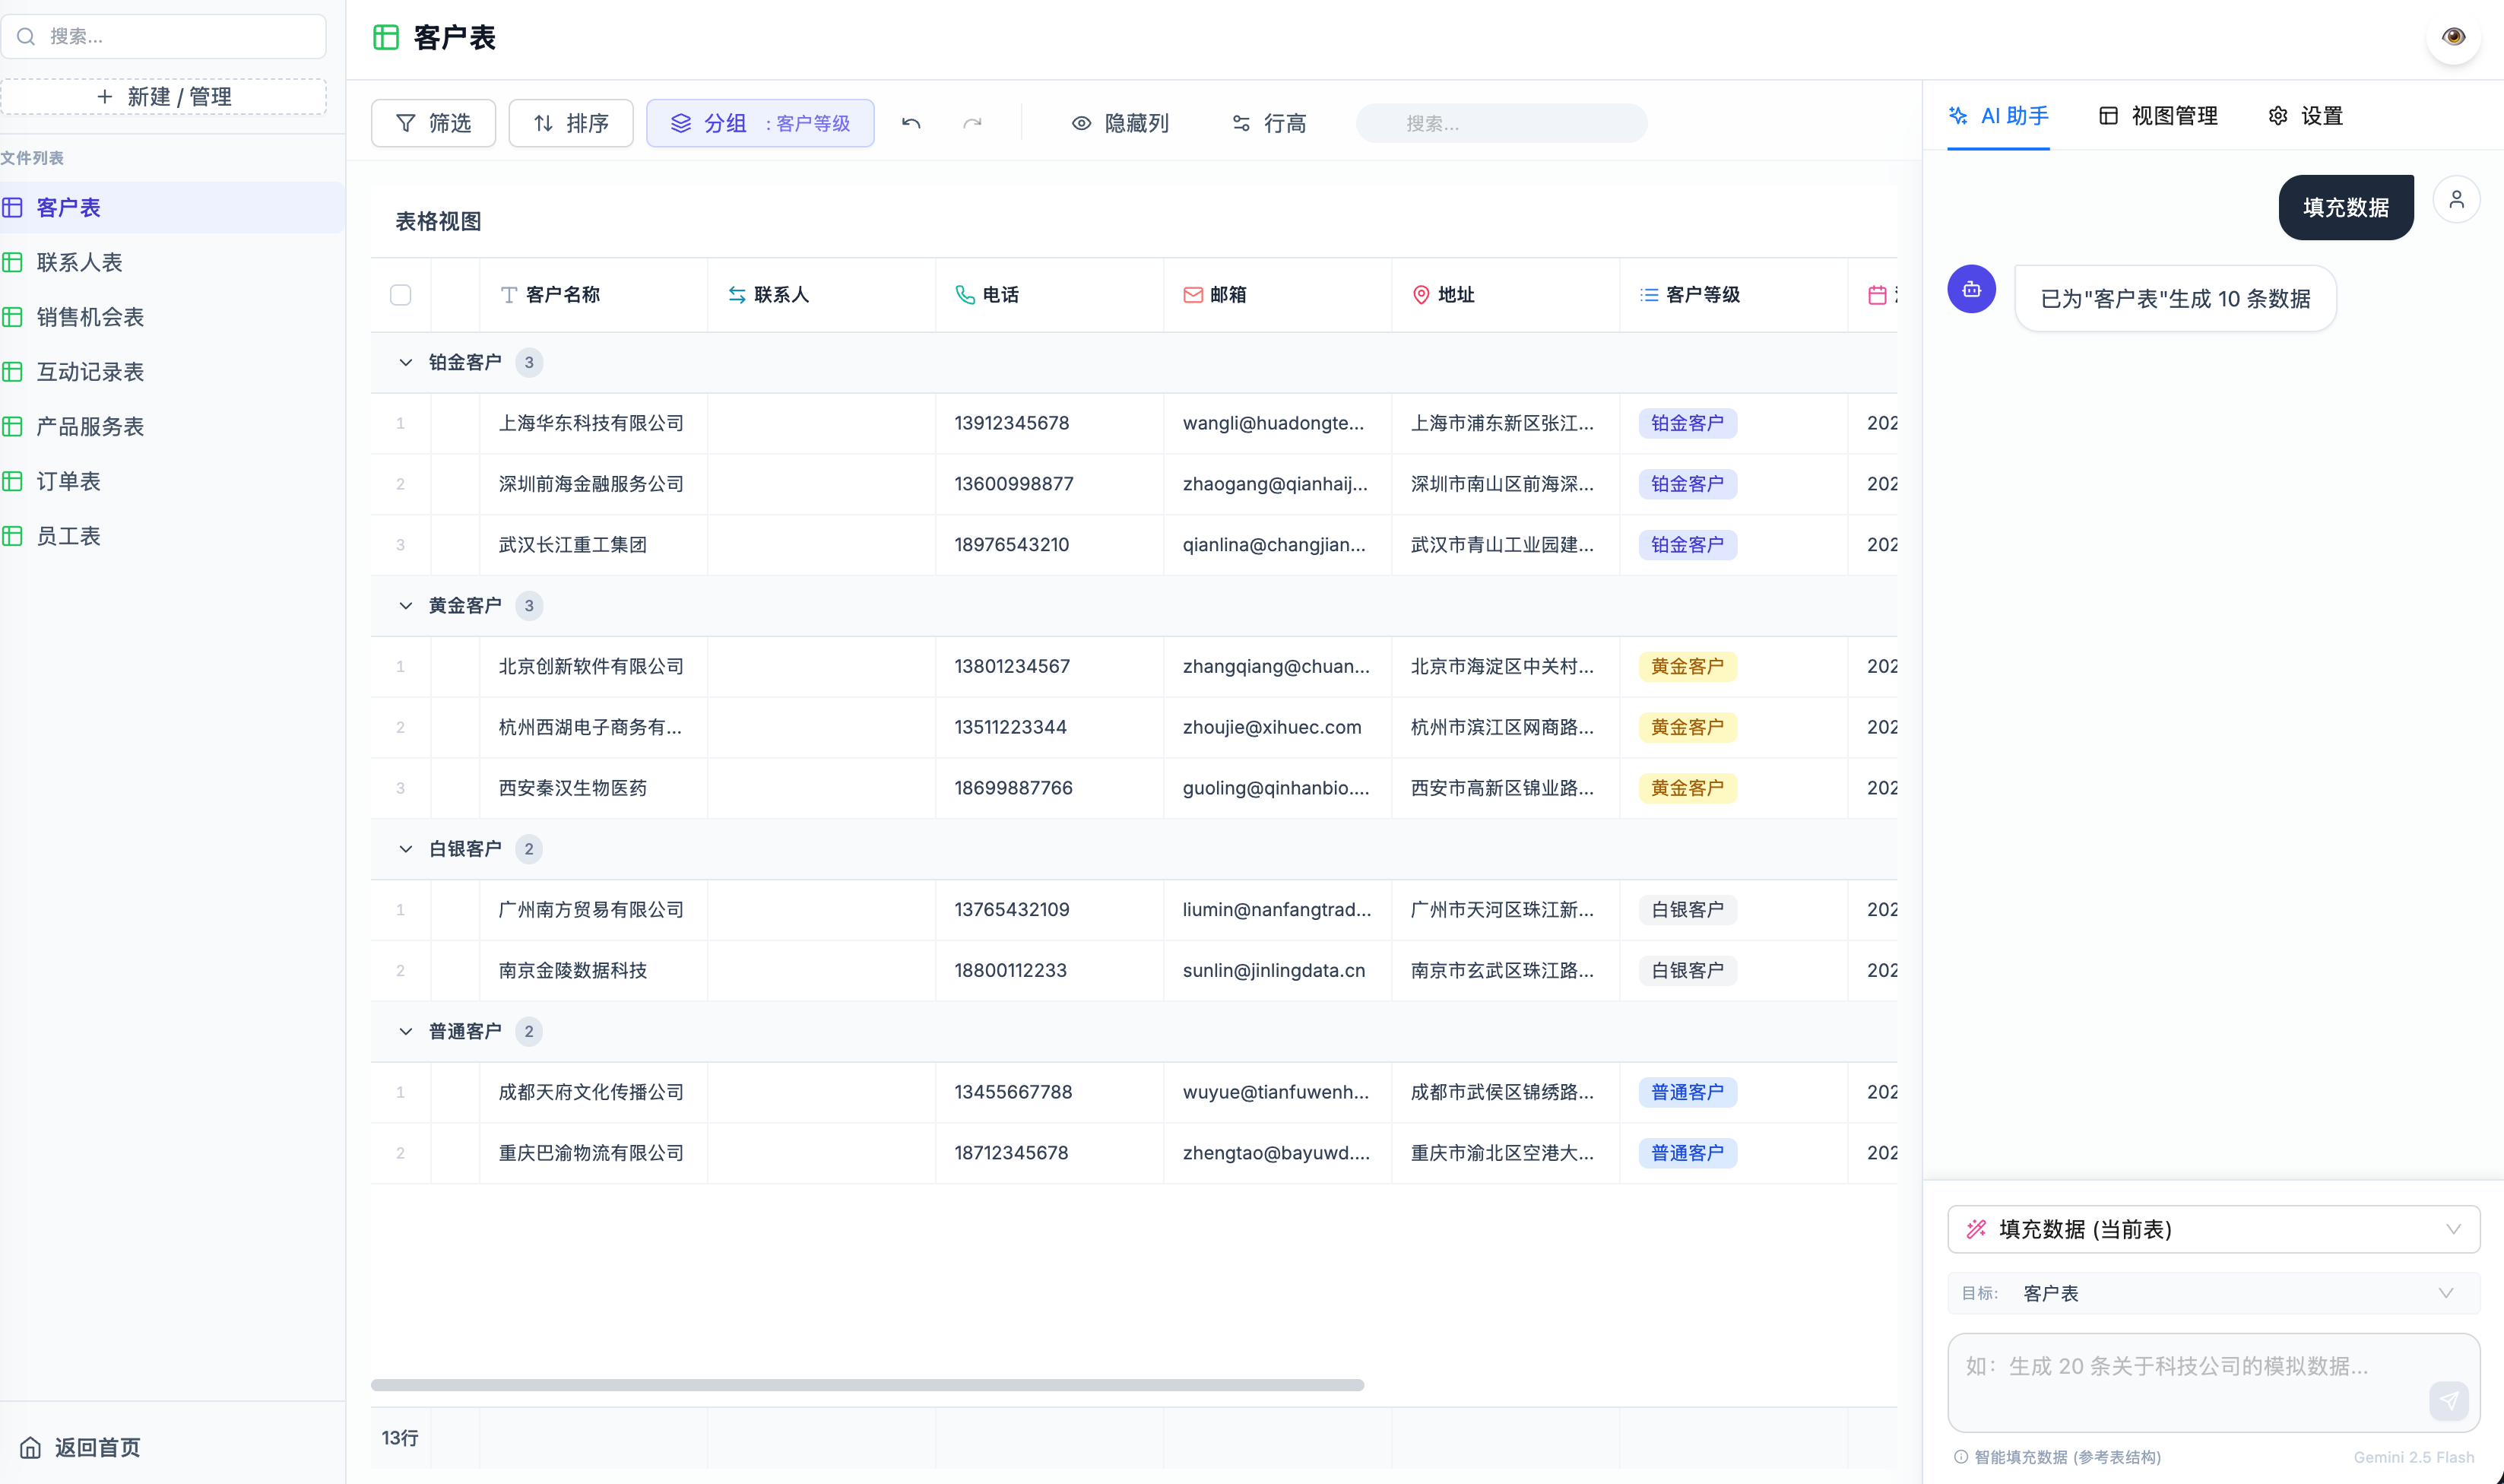This screenshot has width=2504, height=1484.
Task: Click the info icon beside 智能填充数据
Action: [x=1960, y=1457]
